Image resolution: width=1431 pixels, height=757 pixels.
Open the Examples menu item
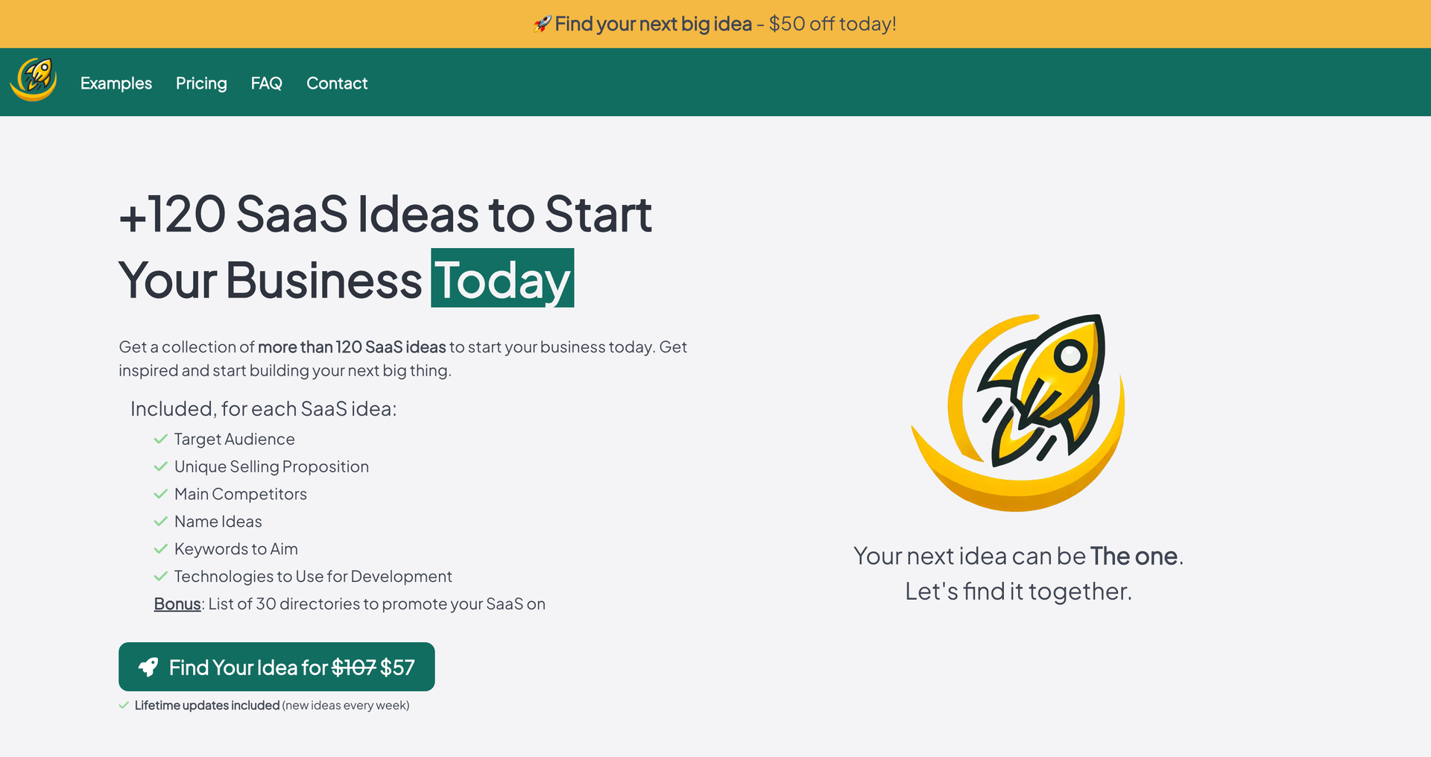tap(116, 83)
